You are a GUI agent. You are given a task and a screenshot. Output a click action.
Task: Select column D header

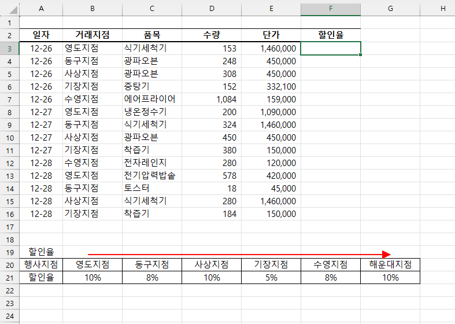212,9
